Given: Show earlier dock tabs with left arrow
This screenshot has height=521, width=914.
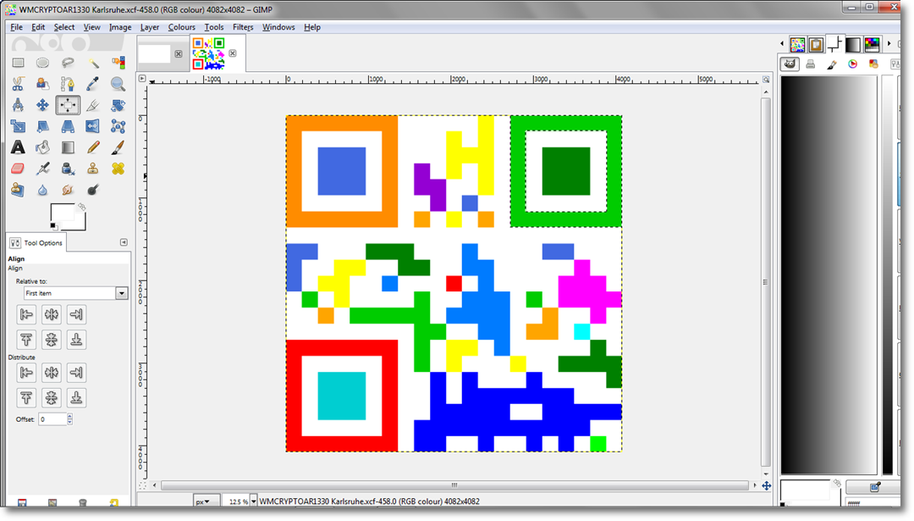Looking at the screenshot, I should coord(782,44).
